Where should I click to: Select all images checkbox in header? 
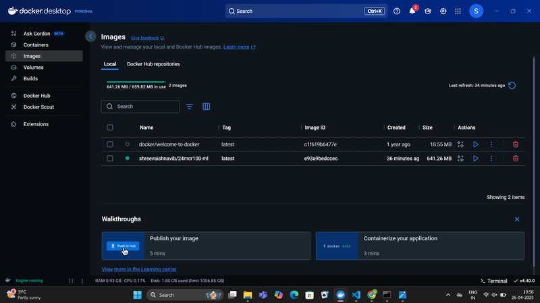pyautogui.click(x=110, y=128)
